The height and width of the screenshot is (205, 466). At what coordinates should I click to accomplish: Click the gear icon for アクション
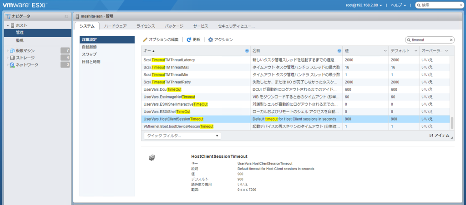tap(210, 39)
